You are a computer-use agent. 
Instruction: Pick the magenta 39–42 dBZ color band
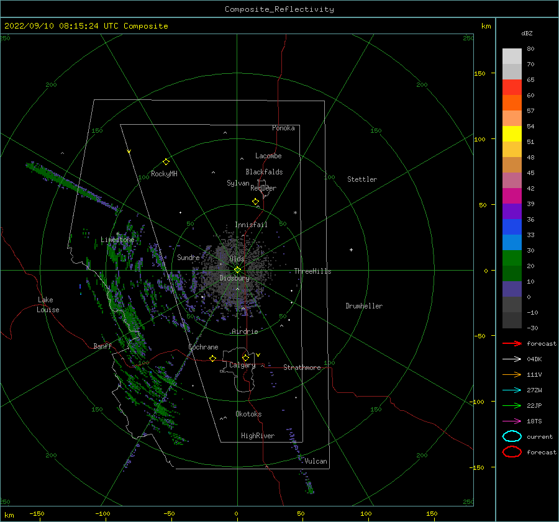[x=512, y=196]
